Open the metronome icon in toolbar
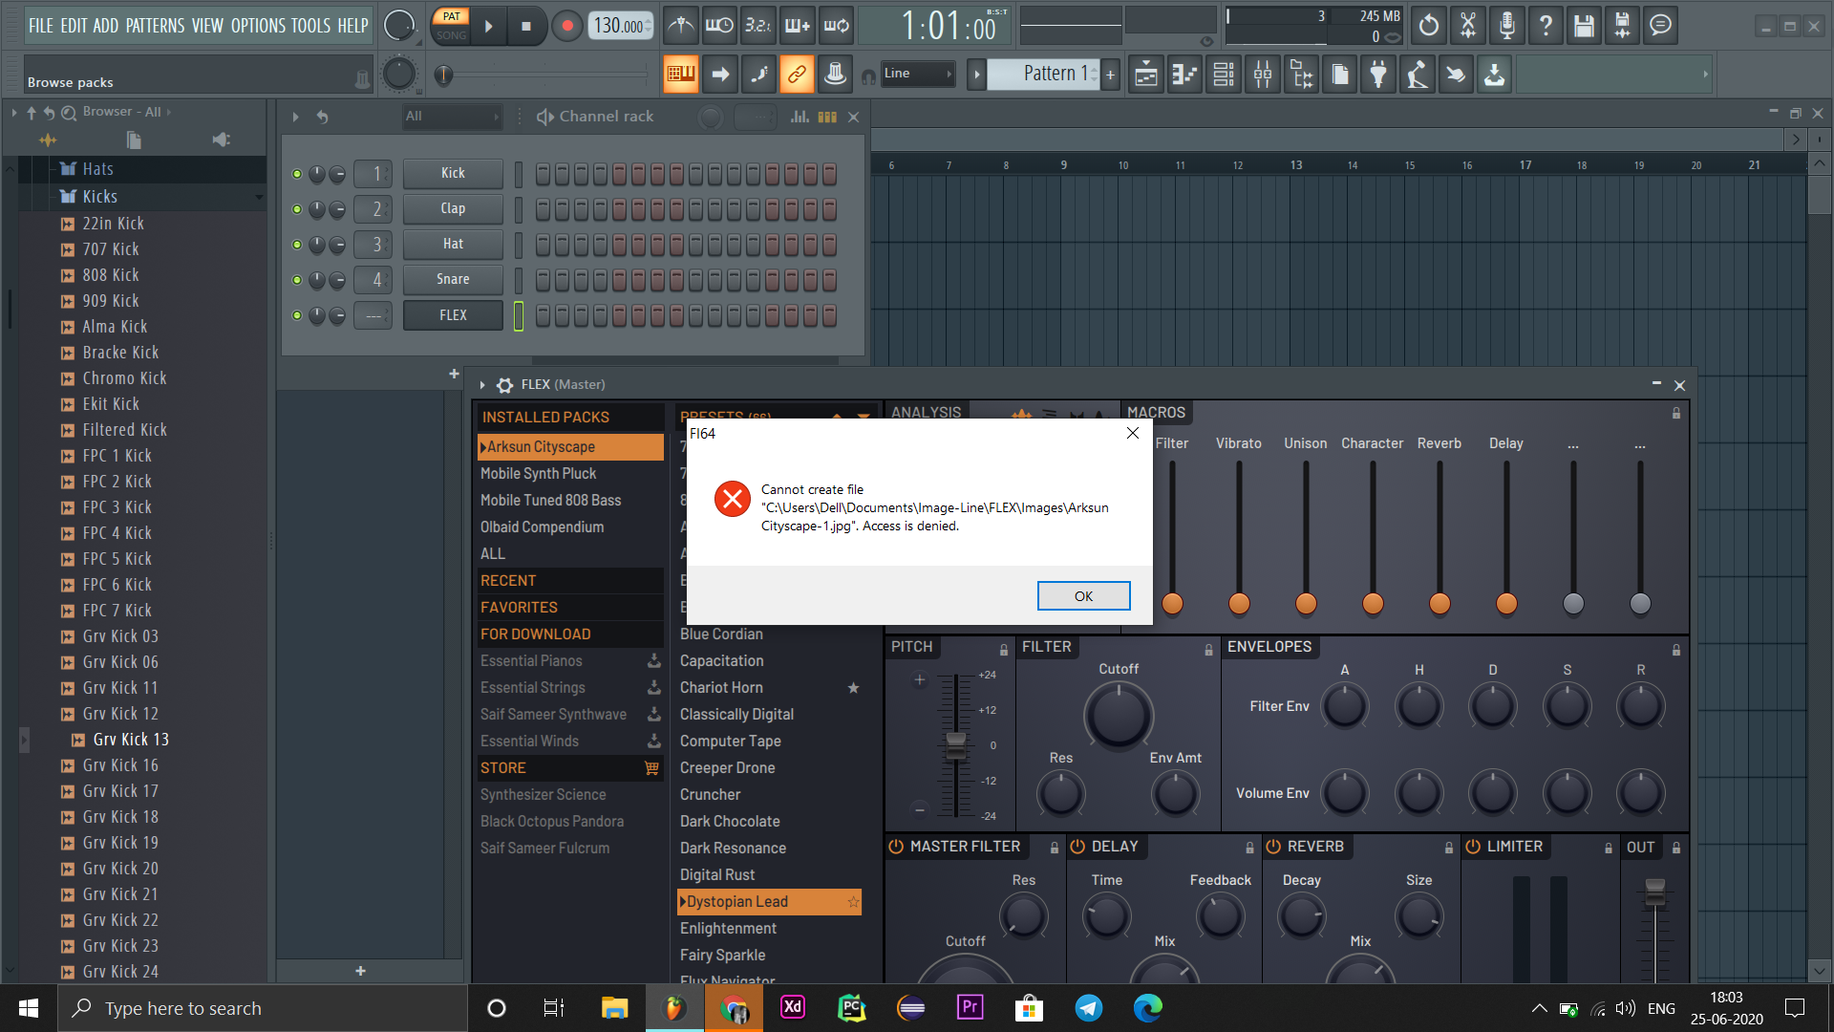Viewport: 1834px width, 1032px height. pyautogui.click(x=681, y=26)
